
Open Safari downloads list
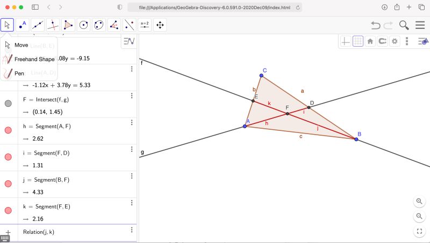384,7
